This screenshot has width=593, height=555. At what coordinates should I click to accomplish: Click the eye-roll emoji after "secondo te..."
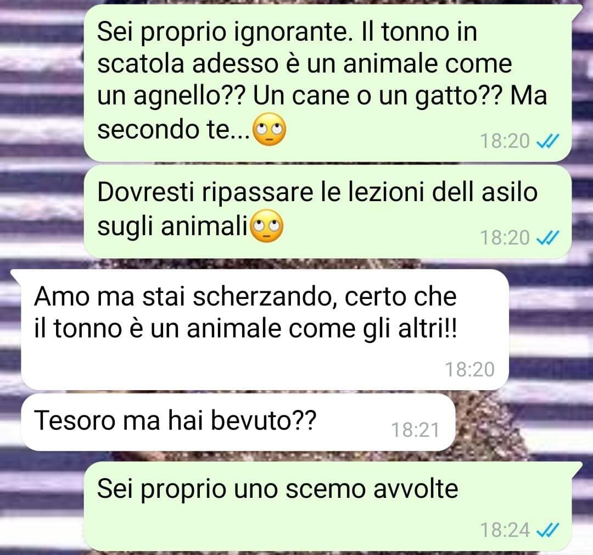click(269, 130)
